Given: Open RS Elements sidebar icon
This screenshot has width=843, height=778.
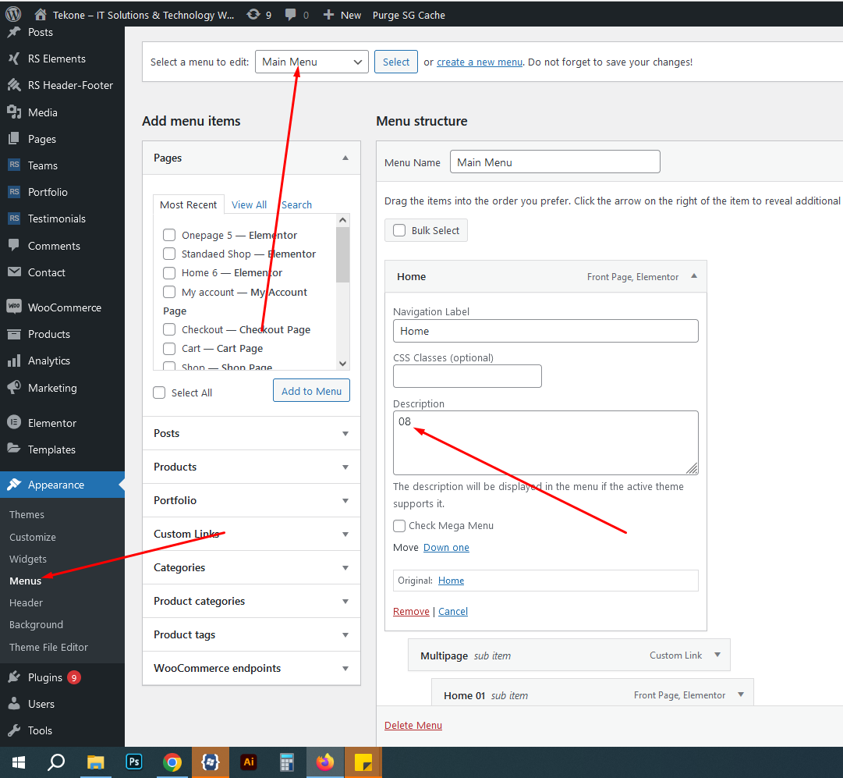Looking at the screenshot, I should 14,59.
